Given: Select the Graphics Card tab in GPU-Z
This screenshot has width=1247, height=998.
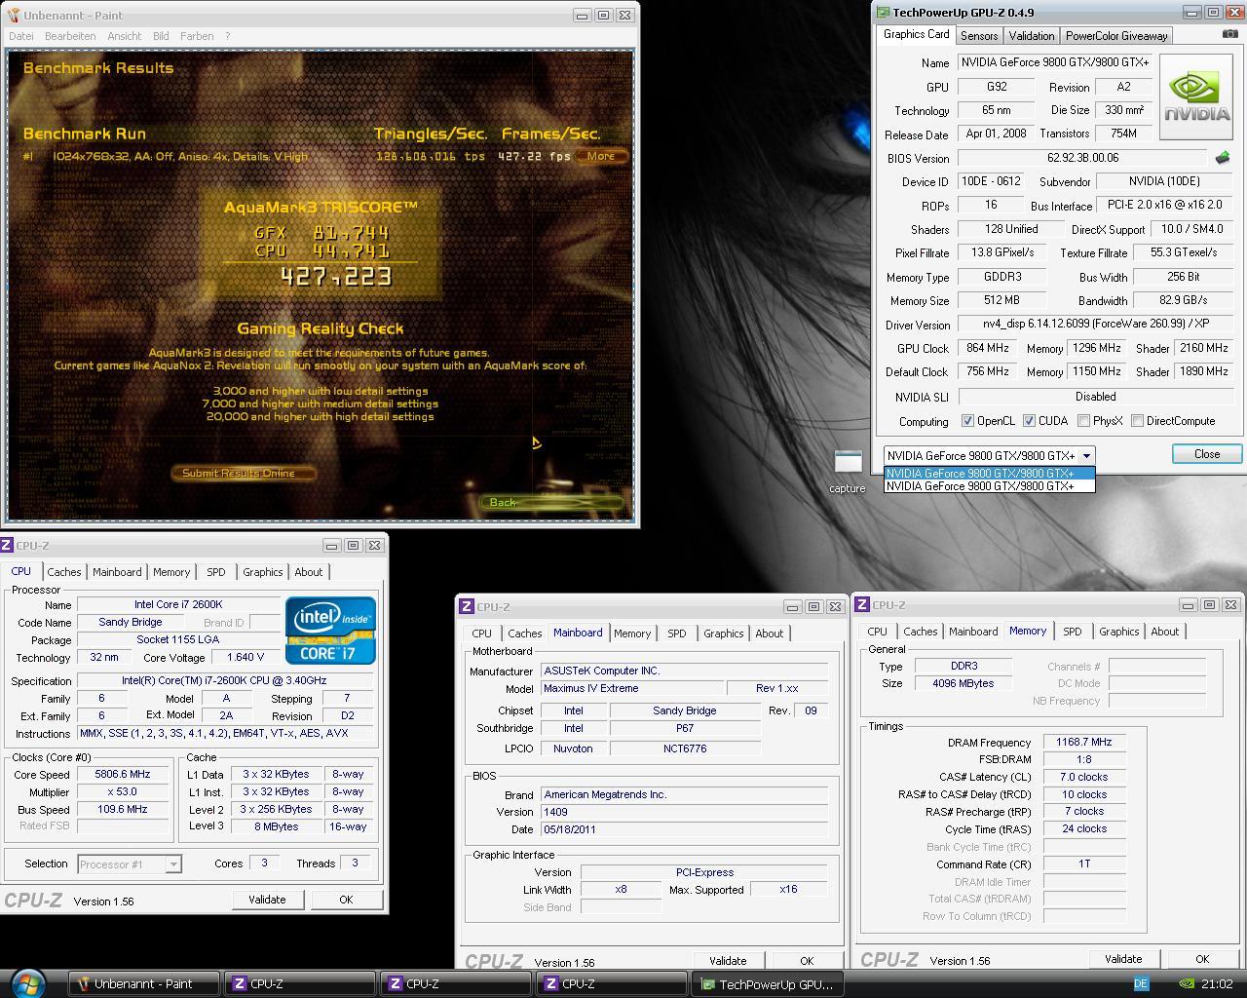Looking at the screenshot, I should (x=916, y=34).
